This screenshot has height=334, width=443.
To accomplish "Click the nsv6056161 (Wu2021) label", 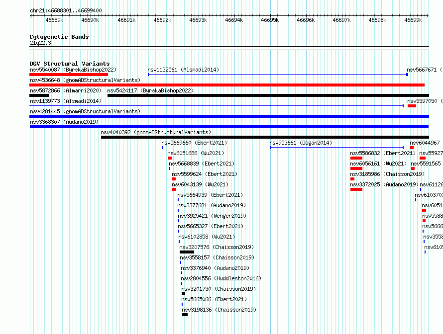I will 378,164.
